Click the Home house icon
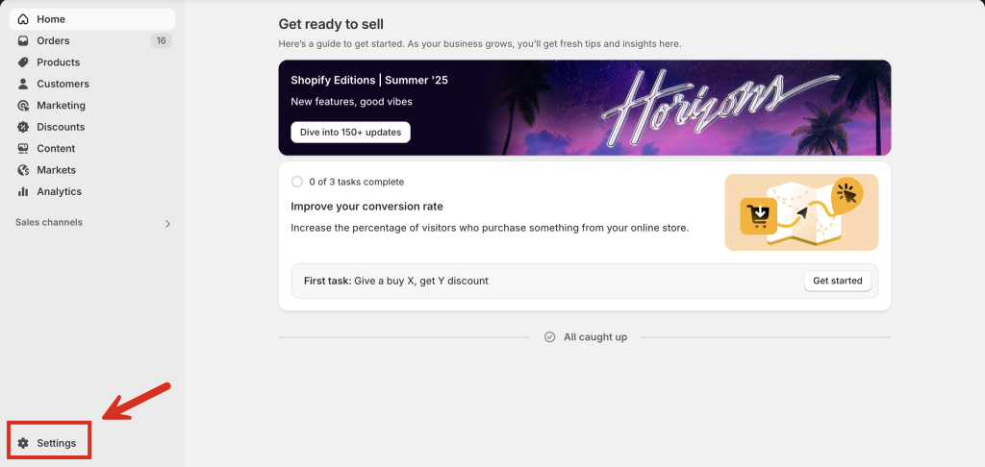This screenshot has height=467, width=985. point(23,19)
